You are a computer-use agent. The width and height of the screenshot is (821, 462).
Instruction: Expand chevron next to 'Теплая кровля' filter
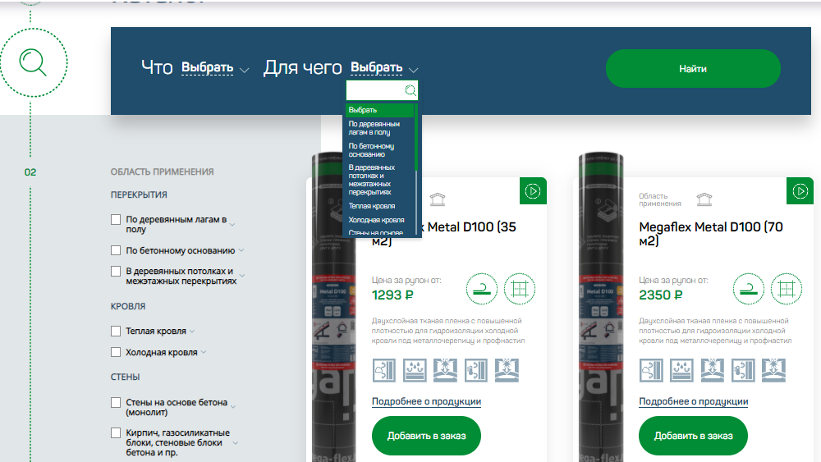point(192,332)
